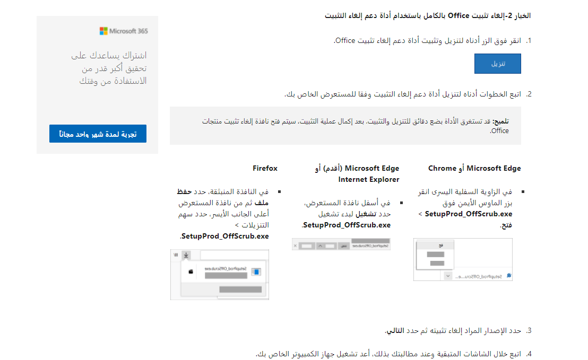The image size is (588, 360).
Task: Click the تلميح tip box text
Action: point(356,126)
